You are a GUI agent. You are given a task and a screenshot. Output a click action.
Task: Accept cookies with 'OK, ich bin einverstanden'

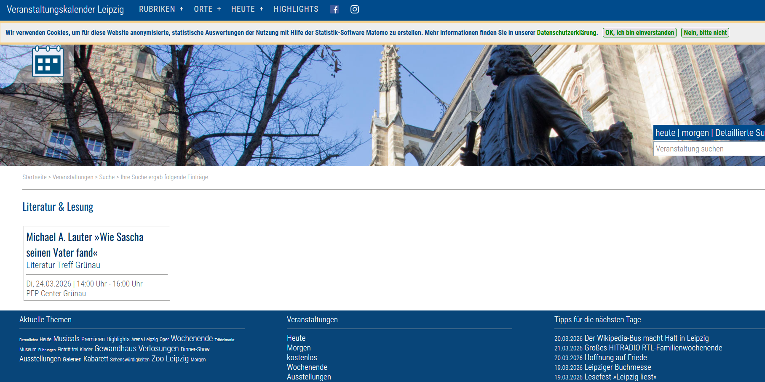(639, 33)
